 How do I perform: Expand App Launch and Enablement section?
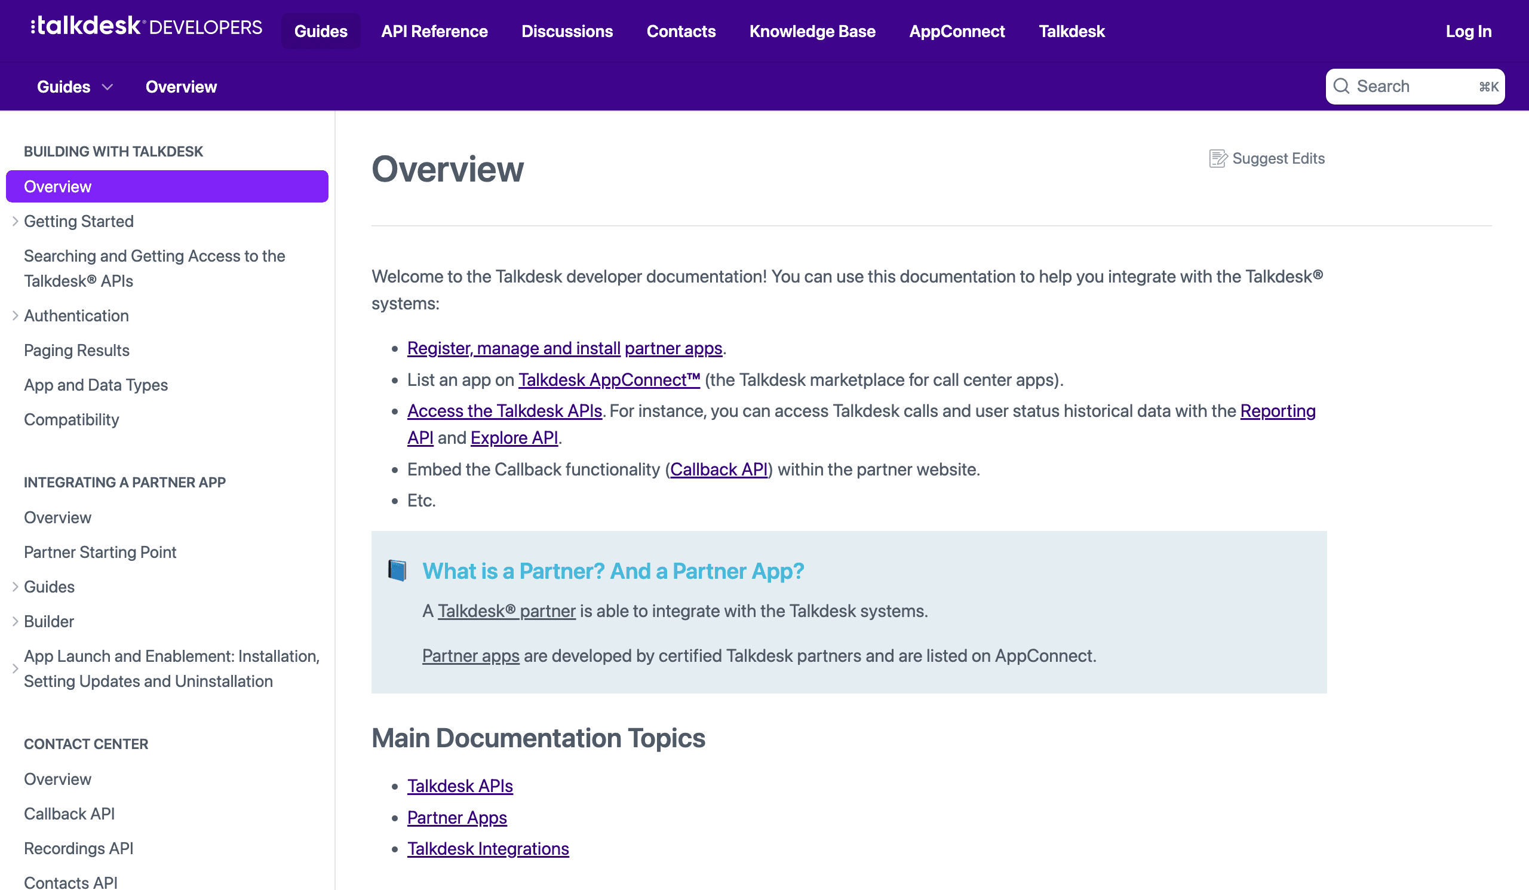tap(15, 668)
